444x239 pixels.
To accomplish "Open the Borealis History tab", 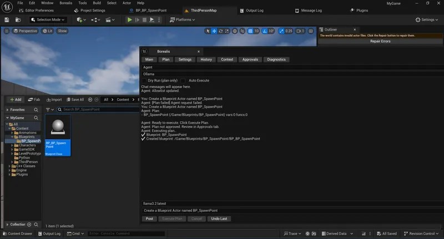I will coord(206,59).
